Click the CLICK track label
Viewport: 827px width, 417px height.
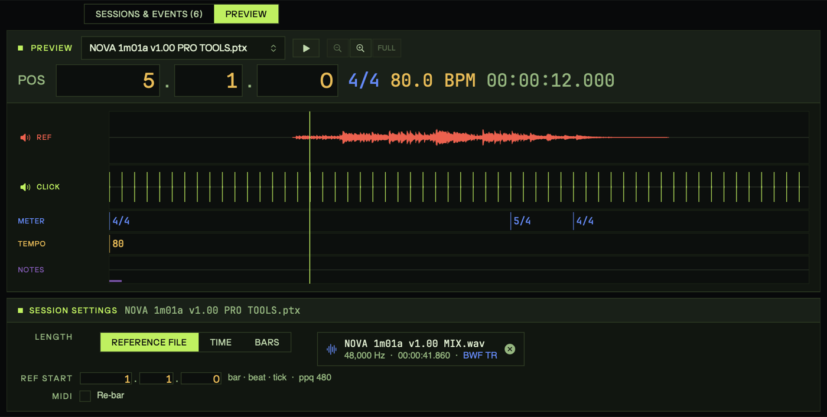click(x=48, y=187)
